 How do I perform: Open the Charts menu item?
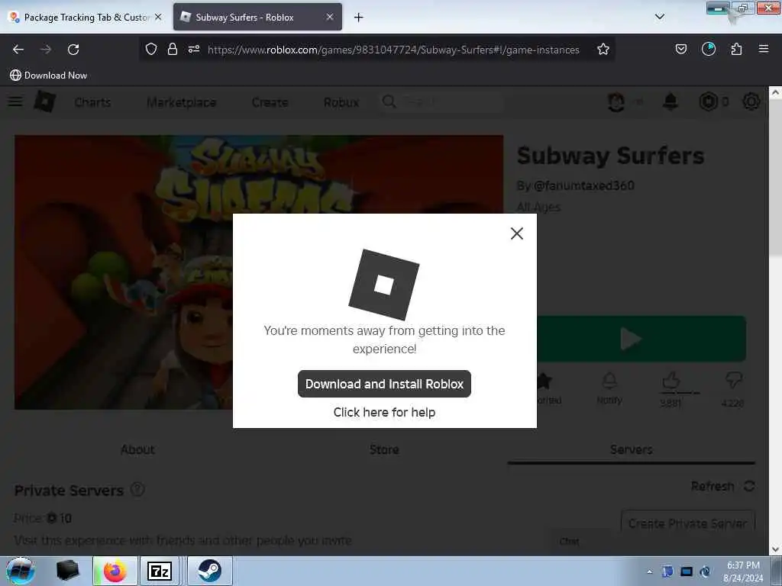coord(92,102)
